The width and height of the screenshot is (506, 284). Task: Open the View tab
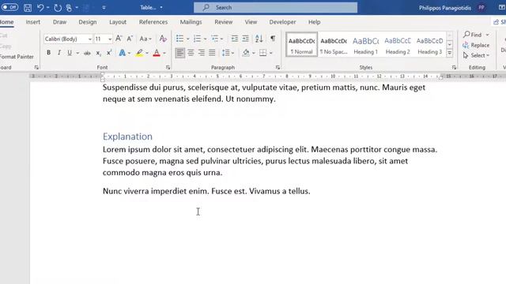(251, 22)
